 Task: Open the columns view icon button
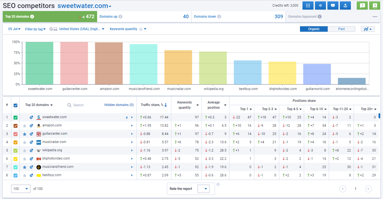tap(308, 6)
